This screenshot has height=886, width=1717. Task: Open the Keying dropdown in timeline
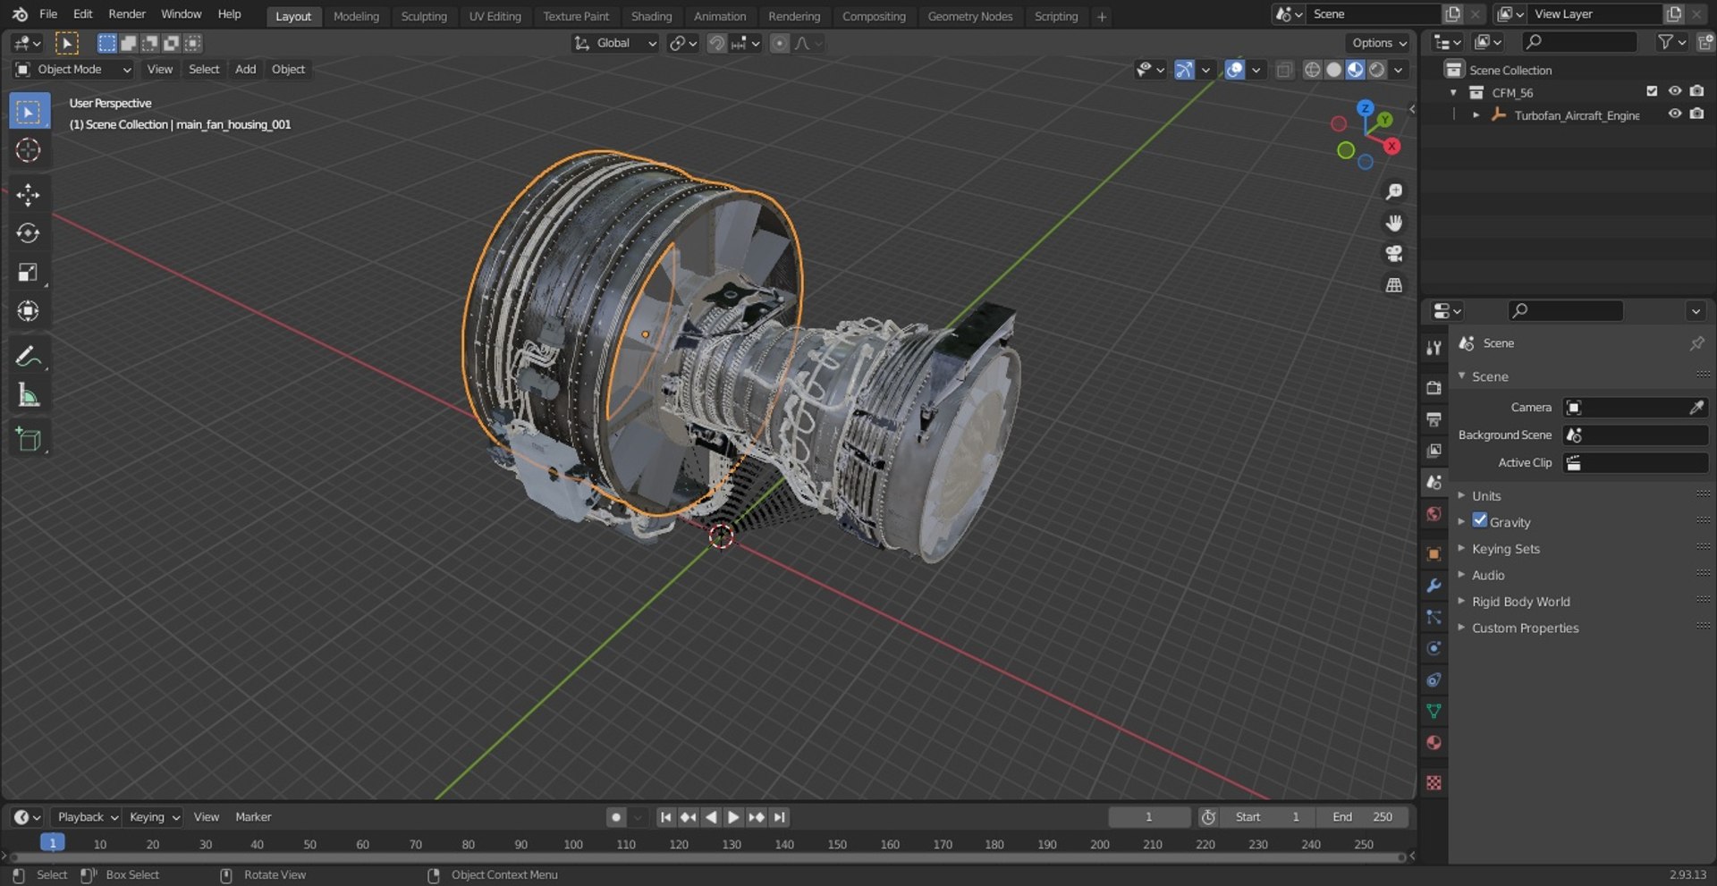(154, 817)
